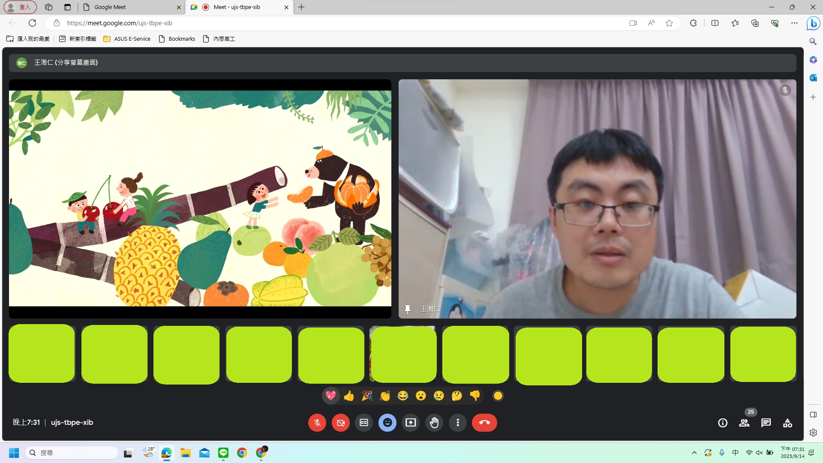Open a new browser tab

pyautogui.click(x=301, y=7)
